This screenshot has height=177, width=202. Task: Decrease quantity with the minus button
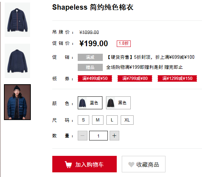(x=82, y=136)
